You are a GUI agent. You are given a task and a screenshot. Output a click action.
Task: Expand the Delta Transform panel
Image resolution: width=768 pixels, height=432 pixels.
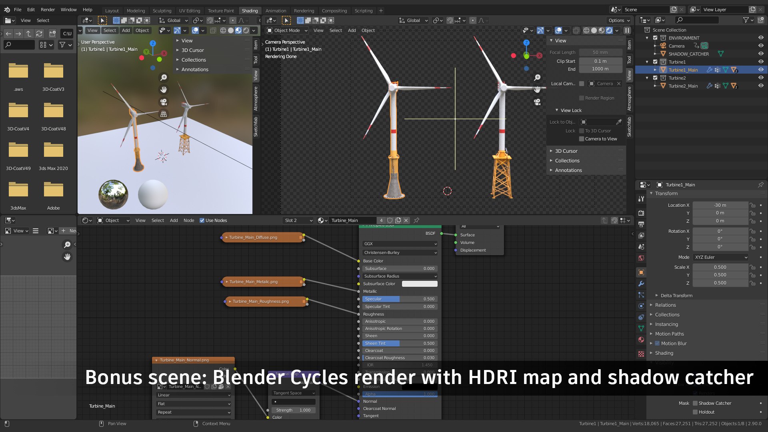(676, 296)
